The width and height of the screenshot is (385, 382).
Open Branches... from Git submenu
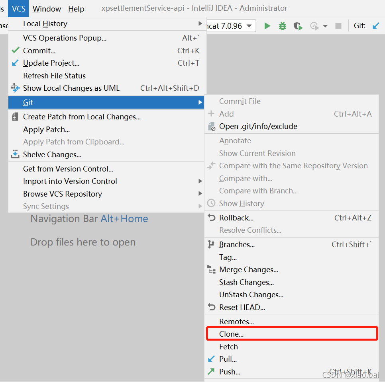pyautogui.click(x=291, y=244)
